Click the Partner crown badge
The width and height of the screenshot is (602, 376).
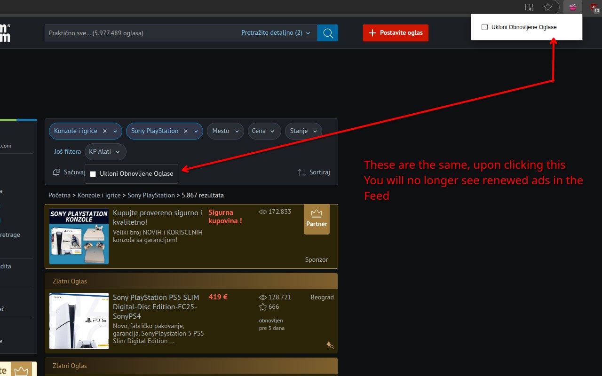[317, 219]
